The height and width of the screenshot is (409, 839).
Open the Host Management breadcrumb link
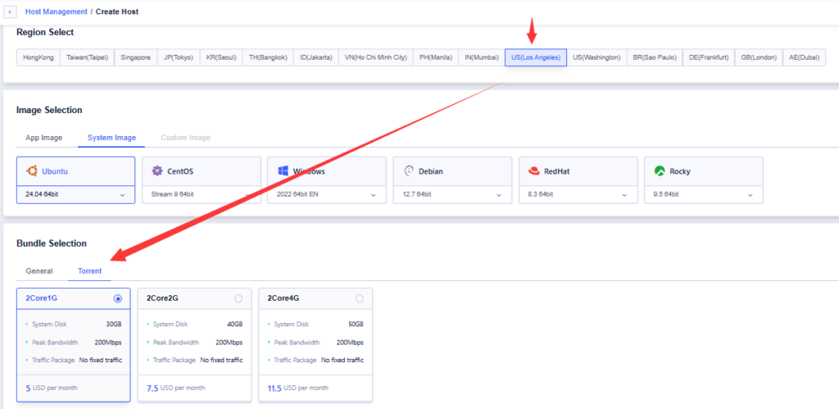tap(57, 12)
